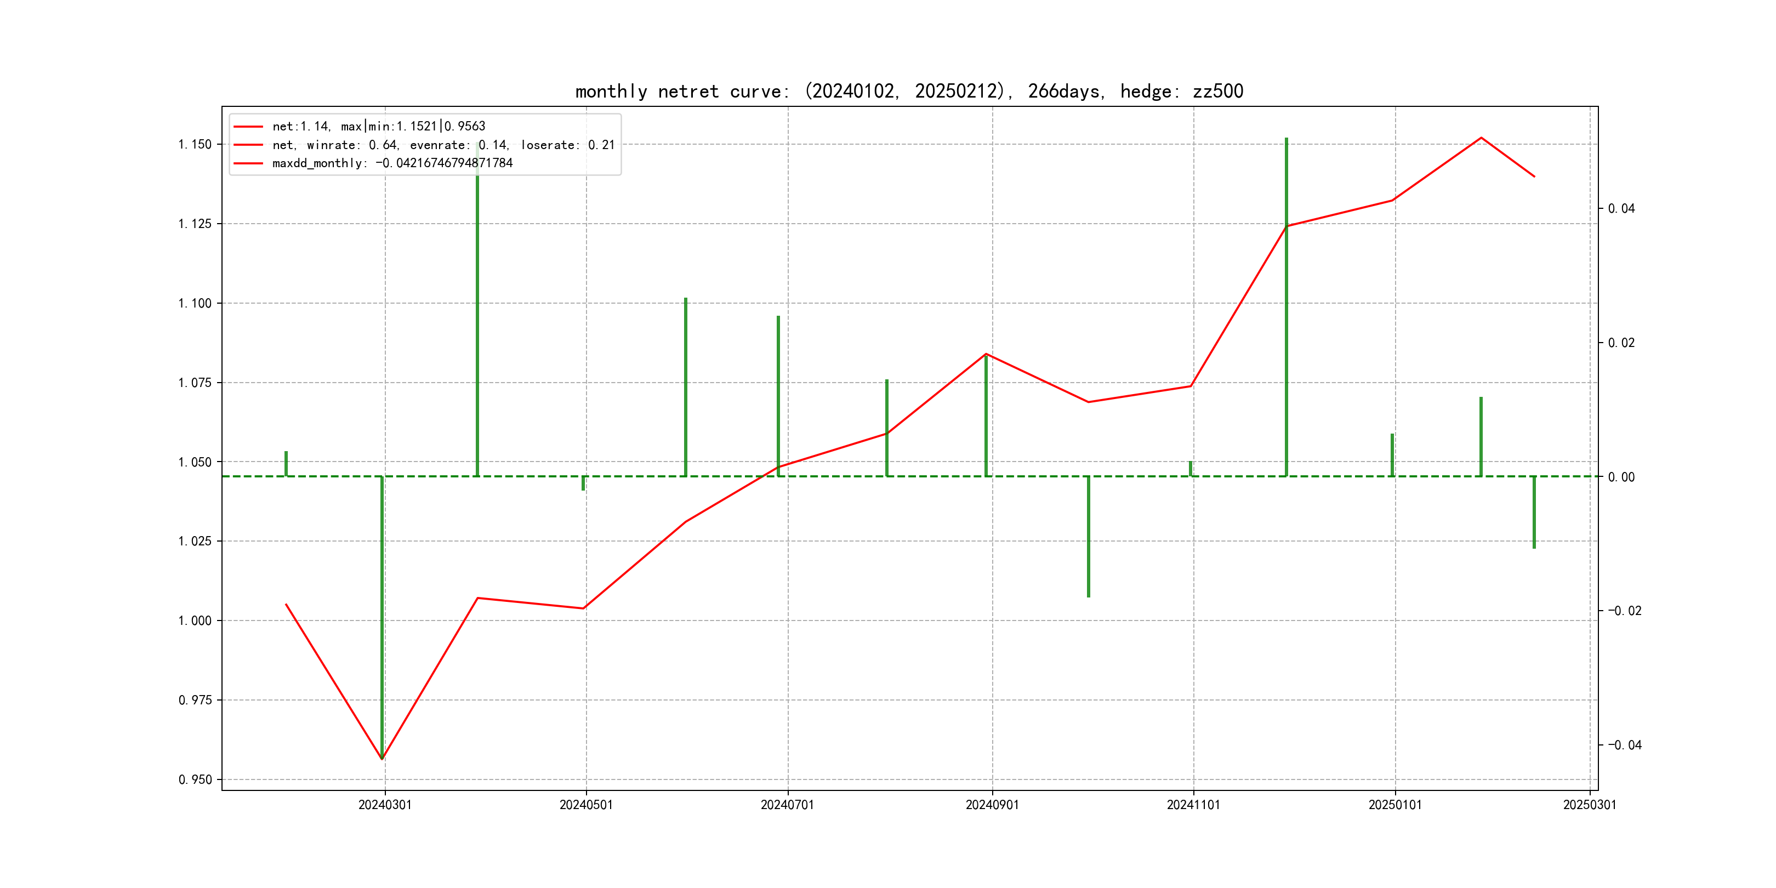Click the red line's lowest point near 20240301
Image resolution: width=1776 pixels, height=888 pixels.
coord(382,759)
